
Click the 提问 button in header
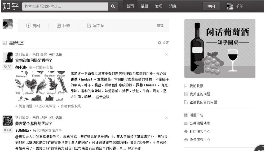click(x=211, y=6)
